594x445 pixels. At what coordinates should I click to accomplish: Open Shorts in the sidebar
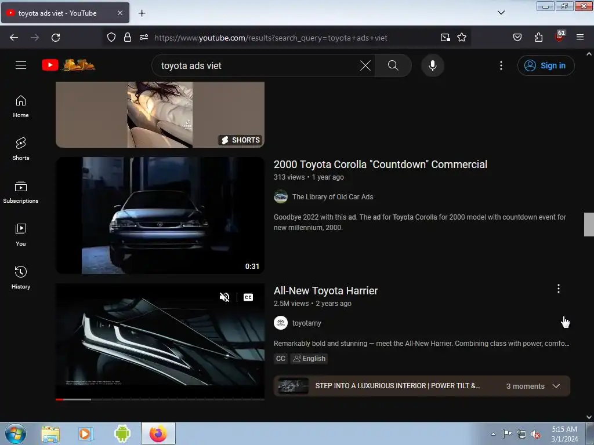21,149
